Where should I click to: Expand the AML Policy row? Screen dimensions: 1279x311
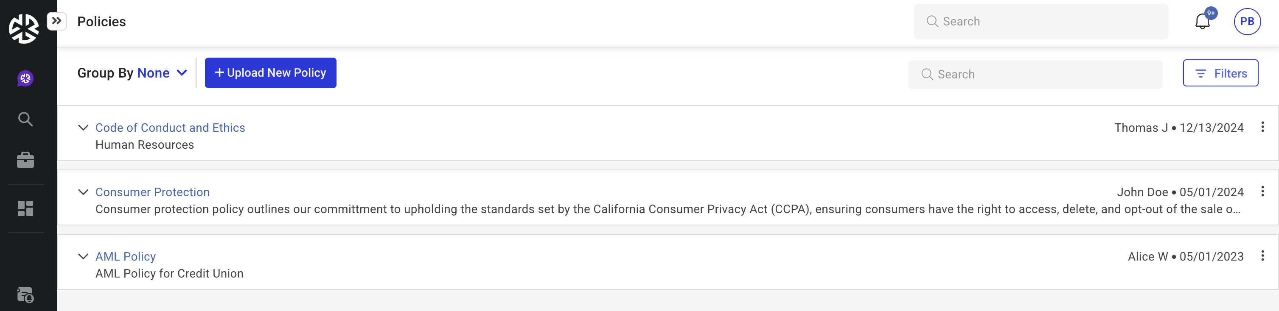pos(84,256)
